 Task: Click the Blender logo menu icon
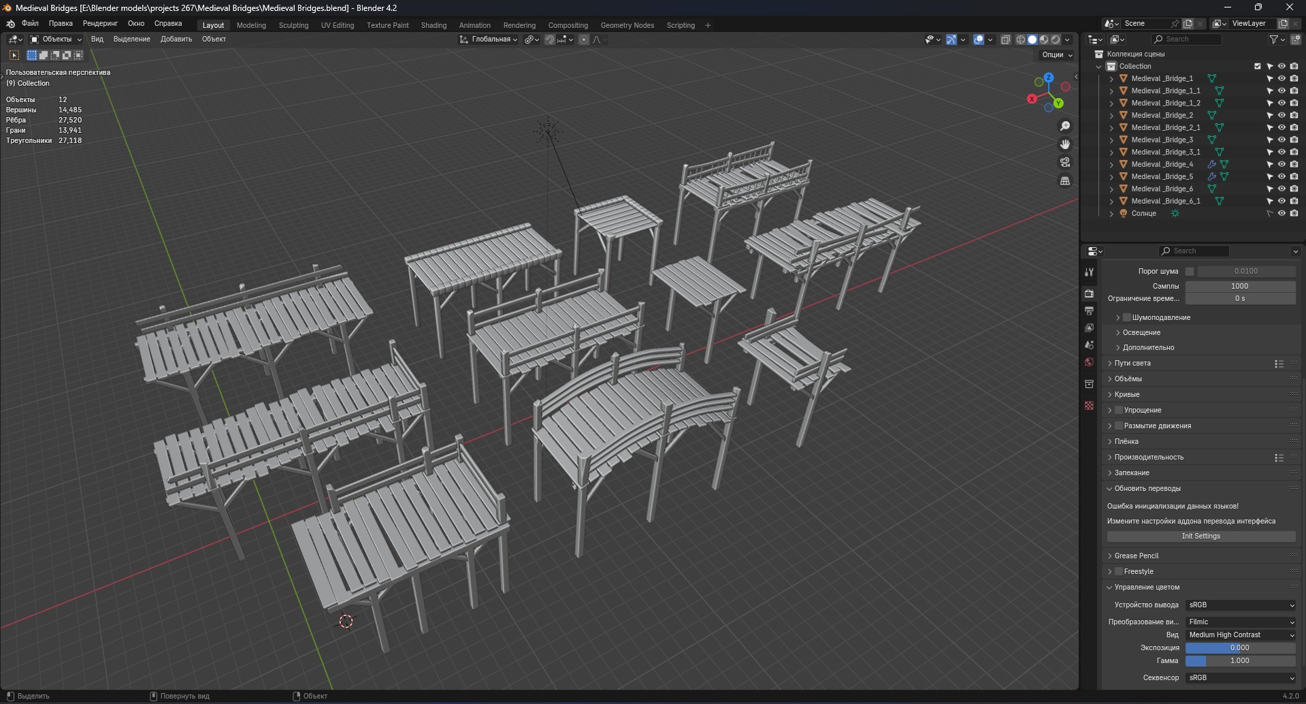tap(10, 24)
